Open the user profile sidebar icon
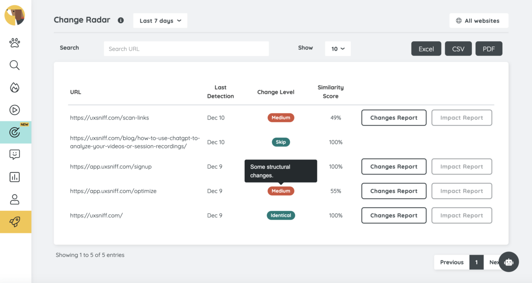The width and height of the screenshot is (532, 283). pyautogui.click(x=15, y=199)
